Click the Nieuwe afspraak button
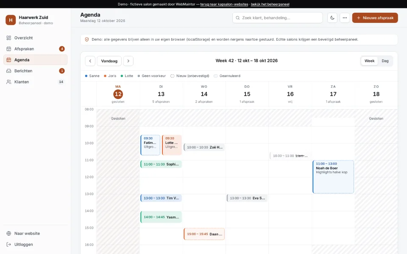The image size is (407, 254). pos(375,18)
